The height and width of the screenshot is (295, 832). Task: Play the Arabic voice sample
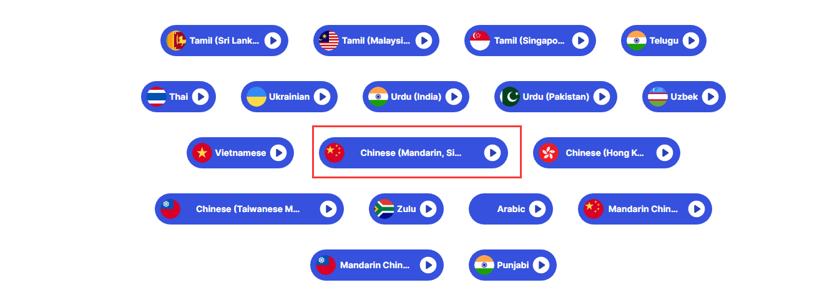[537, 209]
